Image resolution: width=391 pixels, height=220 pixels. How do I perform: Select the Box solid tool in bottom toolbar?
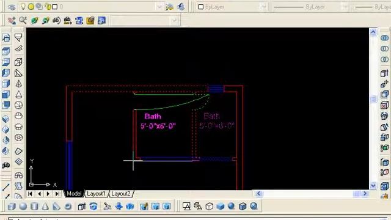pyautogui.click(x=12, y=207)
